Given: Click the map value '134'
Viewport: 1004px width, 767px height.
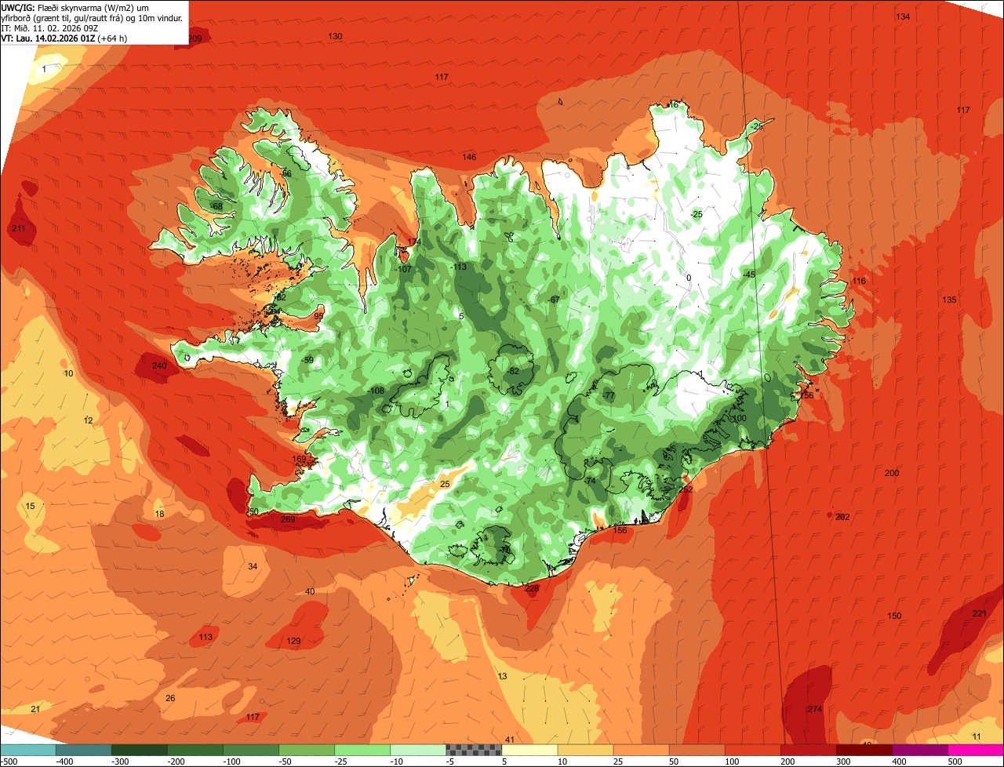Looking at the screenshot, I should pyautogui.click(x=903, y=16).
